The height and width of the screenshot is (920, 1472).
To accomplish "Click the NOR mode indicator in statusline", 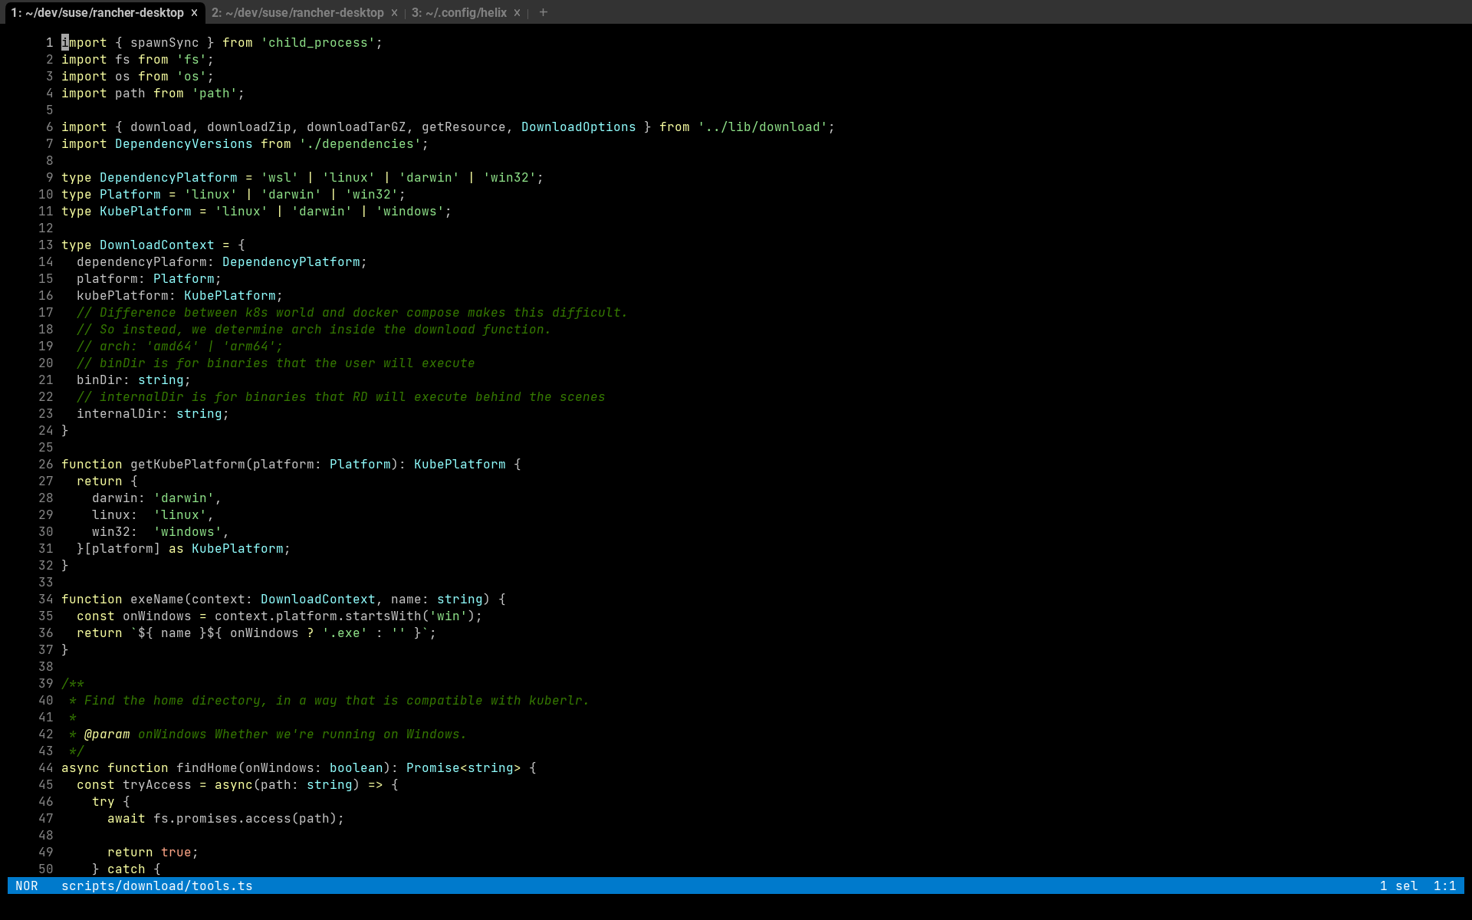I will 27,886.
